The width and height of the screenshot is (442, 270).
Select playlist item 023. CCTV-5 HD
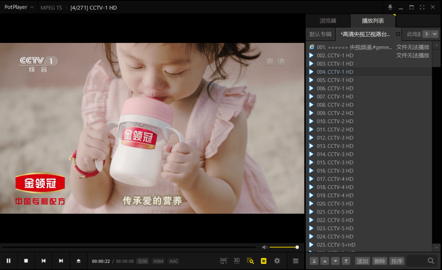click(x=369, y=228)
